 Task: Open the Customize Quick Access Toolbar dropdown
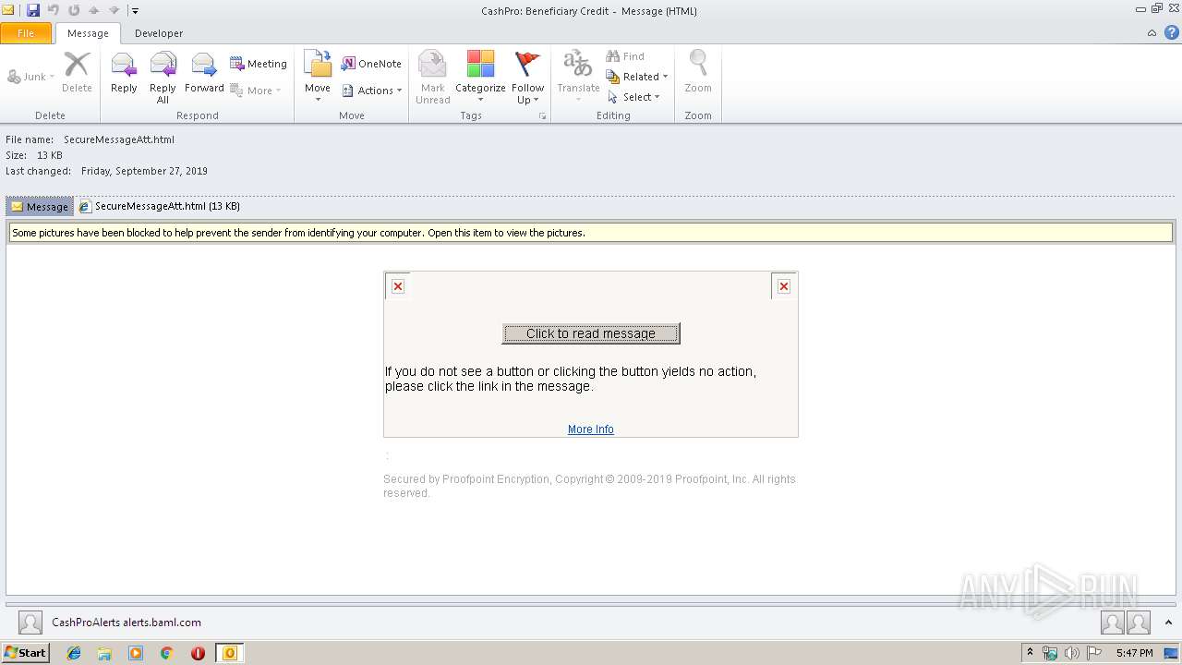click(135, 11)
